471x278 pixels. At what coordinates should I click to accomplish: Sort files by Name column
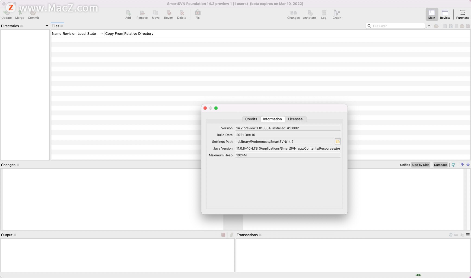pos(56,34)
